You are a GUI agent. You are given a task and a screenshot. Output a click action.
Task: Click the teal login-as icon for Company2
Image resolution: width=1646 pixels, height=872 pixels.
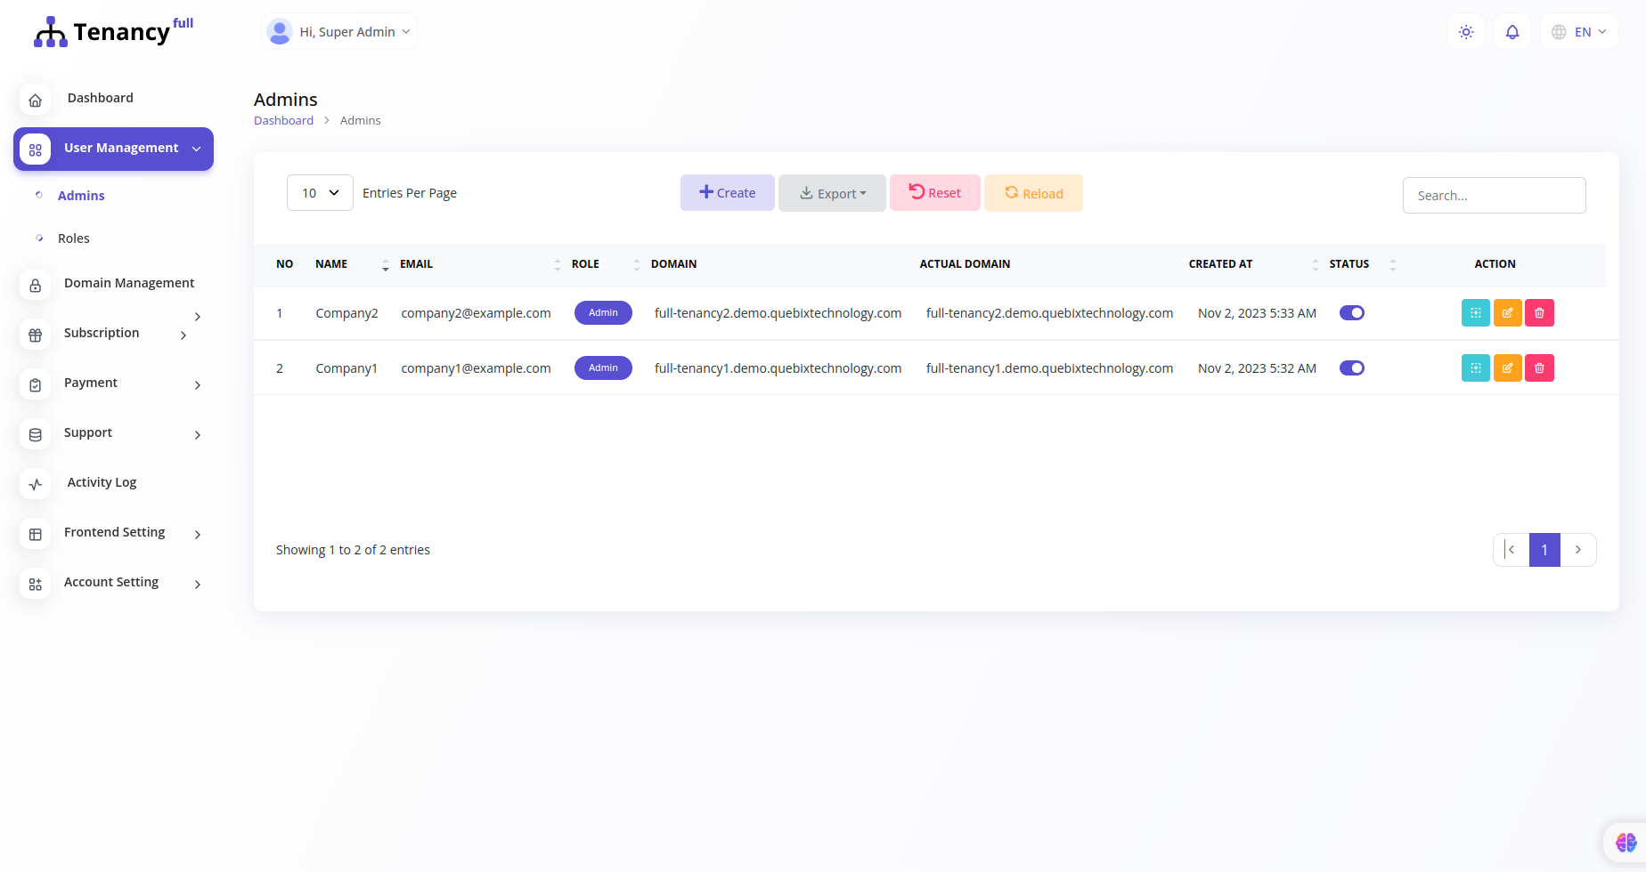pos(1475,312)
